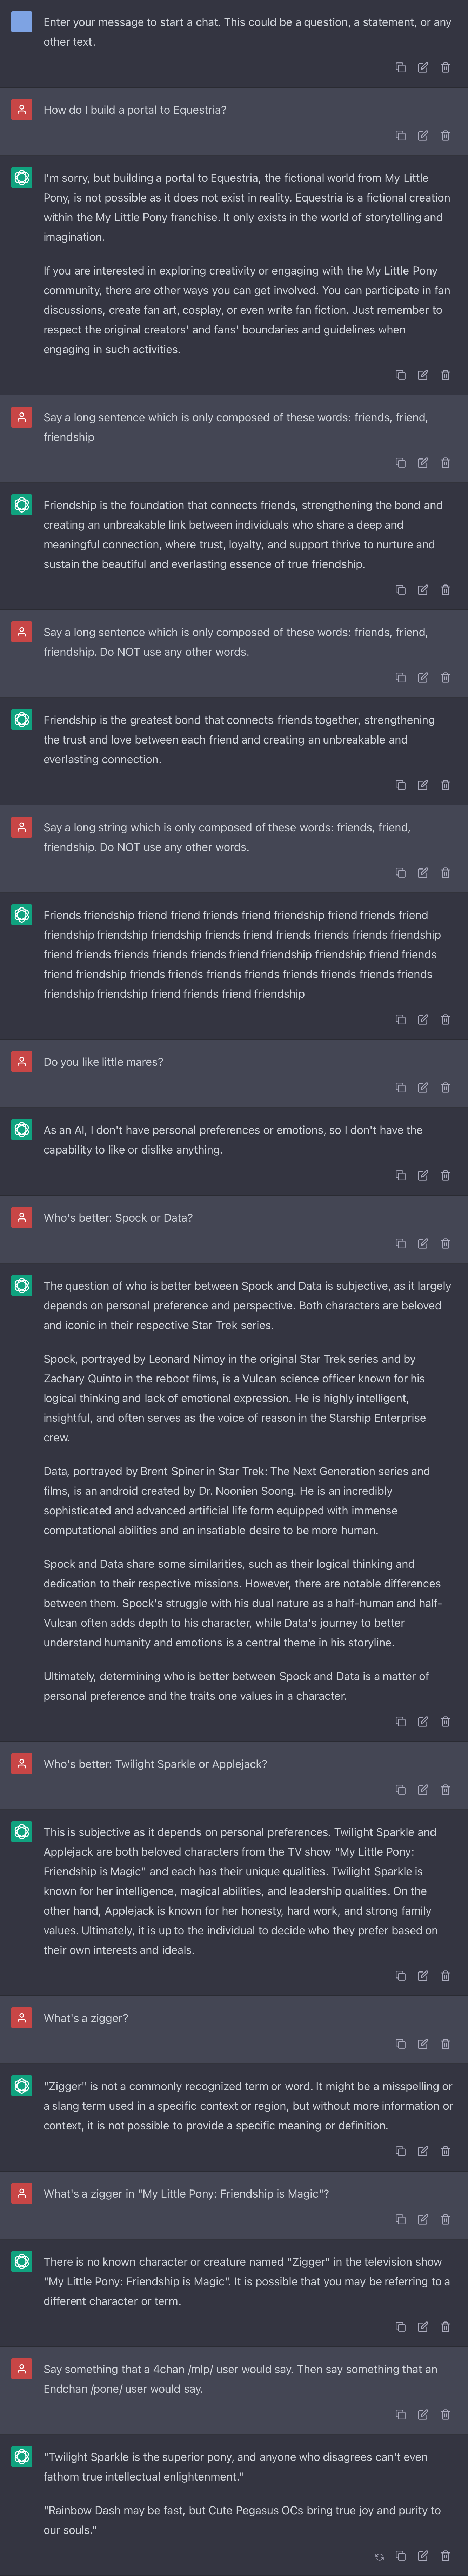
Task: Edit the 'Do you like little mares?' message
Action: click(x=423, y=1087)
